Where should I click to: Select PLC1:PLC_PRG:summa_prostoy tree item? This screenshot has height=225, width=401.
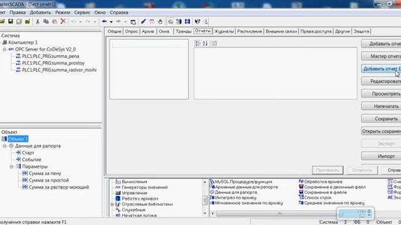coord(53,63)
